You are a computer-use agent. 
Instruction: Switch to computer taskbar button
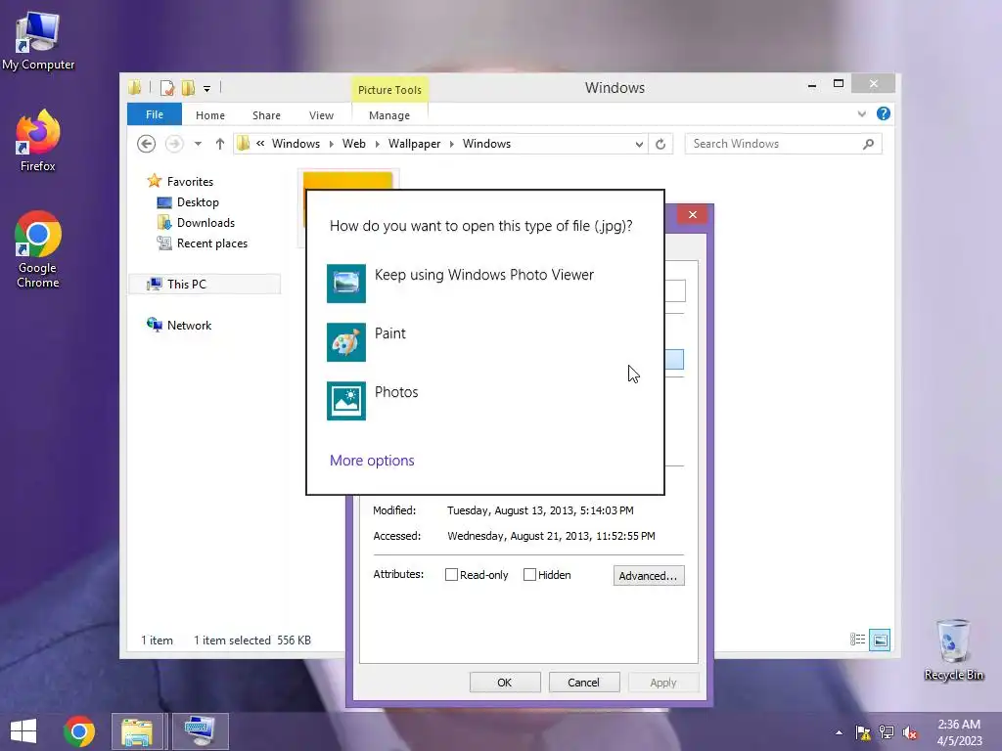click(200, 731)
